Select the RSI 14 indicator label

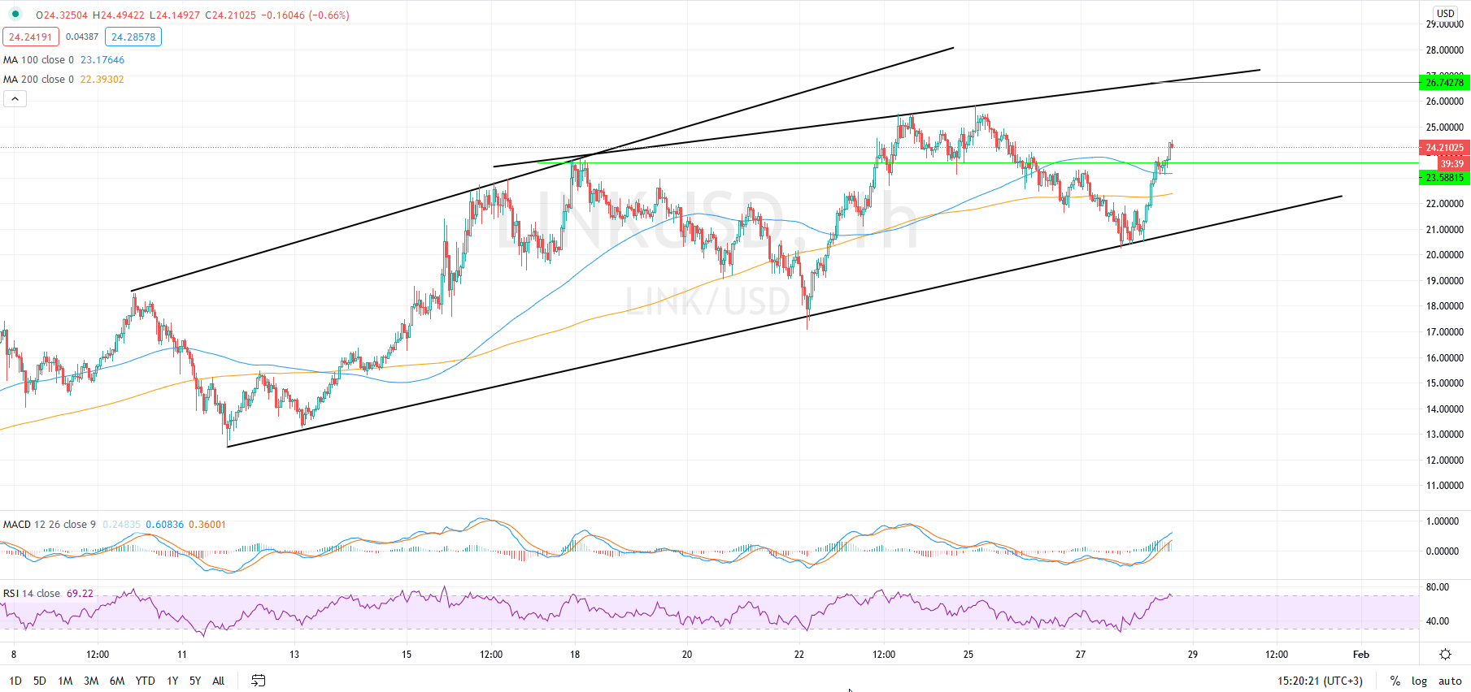[32, 594]
